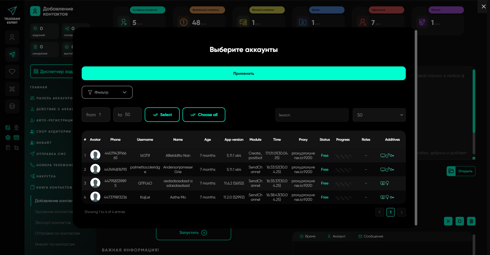Click the paper plane sidebar icon
Image resolution: width=490 pixels, height=255 pixels.
[12, 54]
